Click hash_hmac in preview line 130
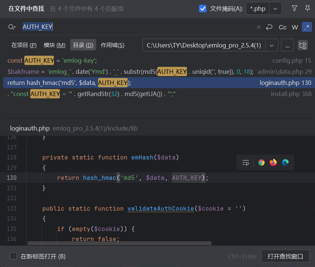Screen dimensions: 315x267 (x=100, y=178)
